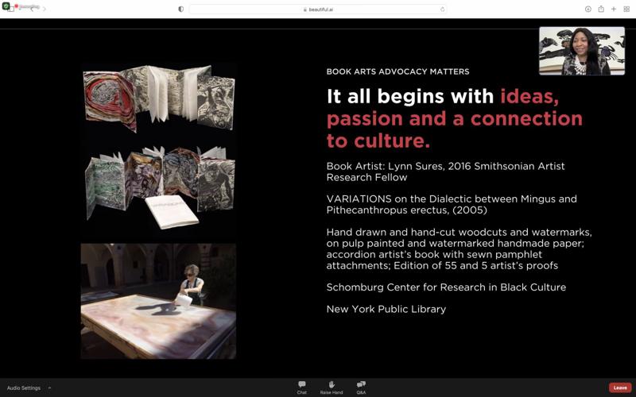Screen dimensions: 636x397
Task: Go forward in browser history
Action: [45, 10]
